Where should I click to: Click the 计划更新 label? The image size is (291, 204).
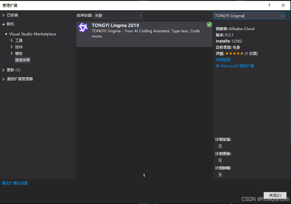point(223,154)
